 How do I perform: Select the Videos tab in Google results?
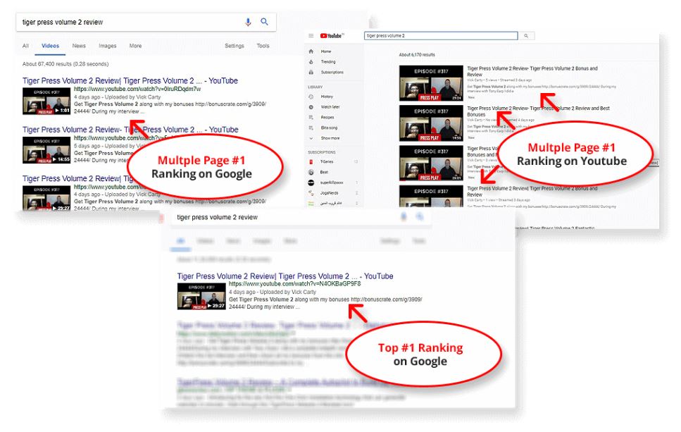click(51, 46)
